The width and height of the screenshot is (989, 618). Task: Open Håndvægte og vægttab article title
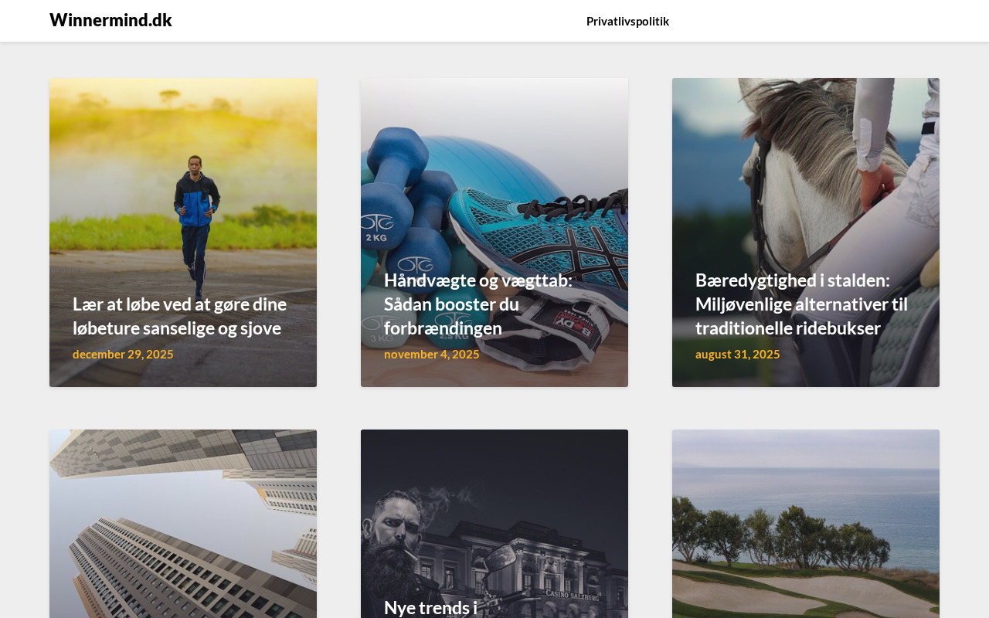pos(478,304)
